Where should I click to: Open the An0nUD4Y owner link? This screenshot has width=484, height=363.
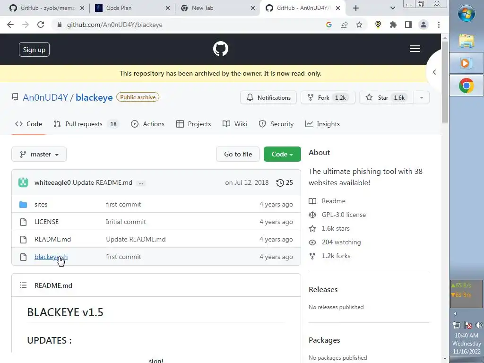click(45, 97)
